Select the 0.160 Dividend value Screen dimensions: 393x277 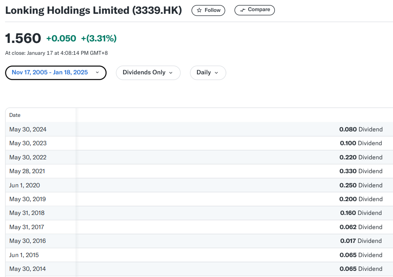coord(361,213)
